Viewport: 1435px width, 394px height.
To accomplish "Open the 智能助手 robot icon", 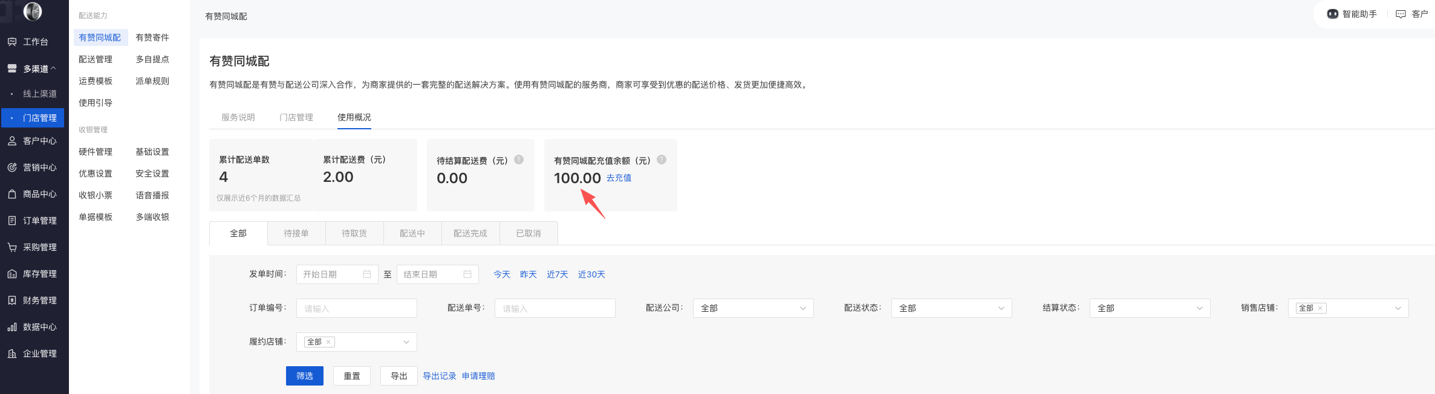I will pyautogui.click(x=1332, y=14).
